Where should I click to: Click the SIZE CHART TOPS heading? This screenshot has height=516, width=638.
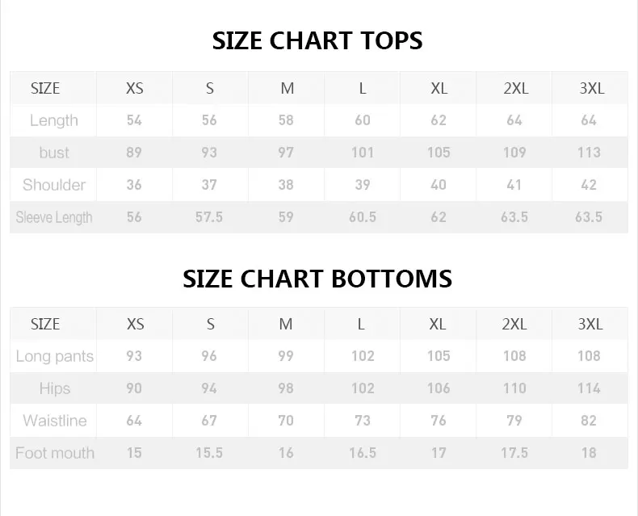[317, 40]
